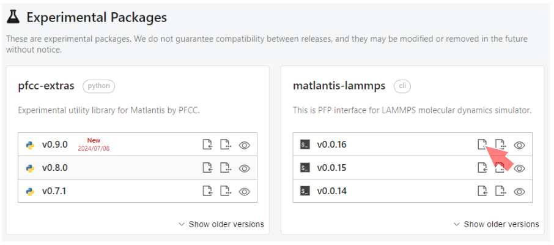This screenshot has width=554, height=245.
Task: Select the pfcc-extras v0.7.1 version row
Action: (x=55, y=191)
